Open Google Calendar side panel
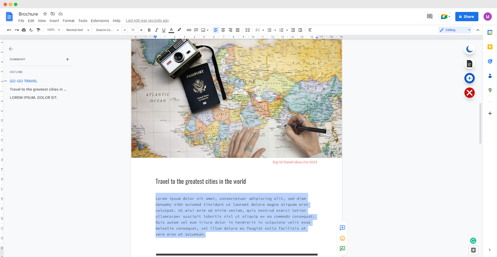This screenshot has height=257, width=497. (x=490, y=32)
